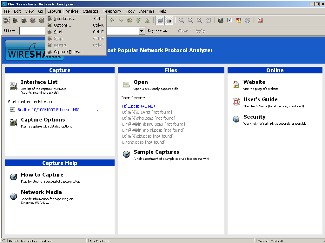Click the Zoom In magnifier icon
Image resolution: width=325 pixels, height=243 pixels.
(181, 20)
